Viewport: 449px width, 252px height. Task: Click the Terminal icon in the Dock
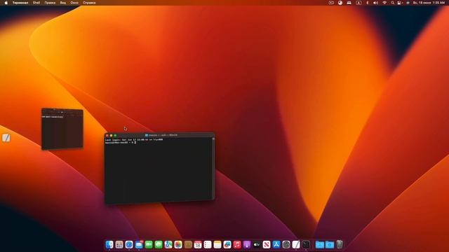(306, 244)
